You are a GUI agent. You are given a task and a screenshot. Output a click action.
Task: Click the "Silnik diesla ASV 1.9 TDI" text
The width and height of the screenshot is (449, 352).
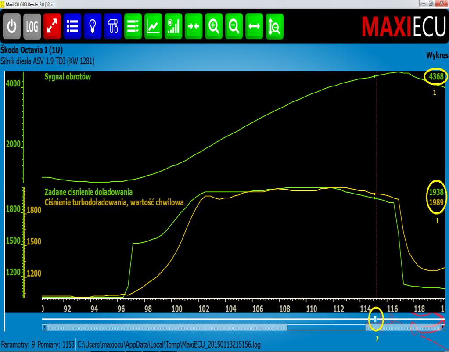click(x=34, y=61)
